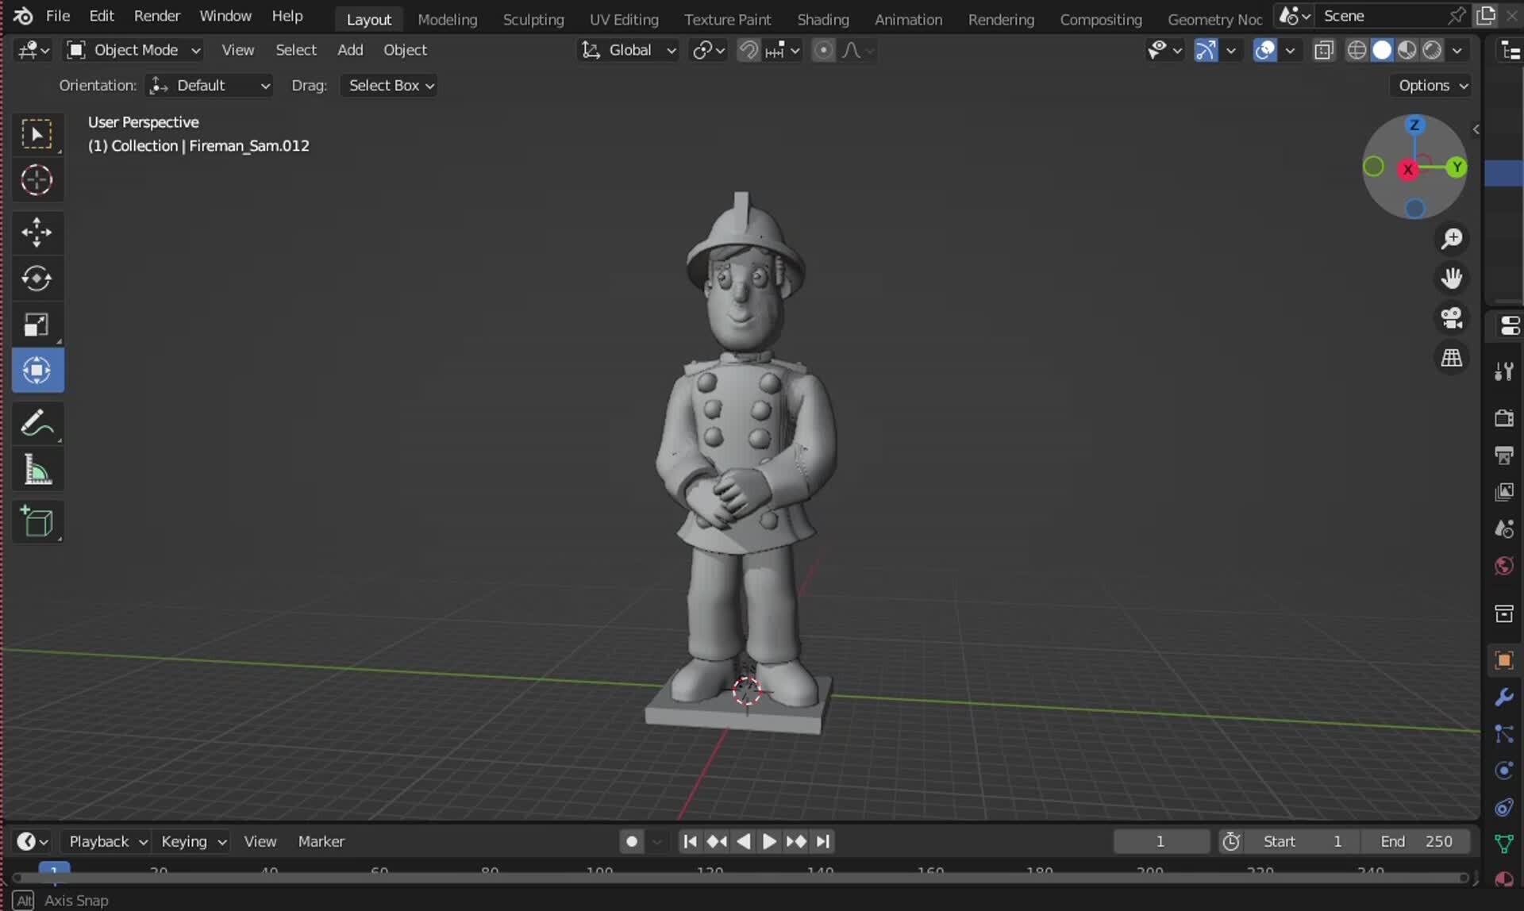
Task: Select the Rotate tool
Action: click(37, 279)
